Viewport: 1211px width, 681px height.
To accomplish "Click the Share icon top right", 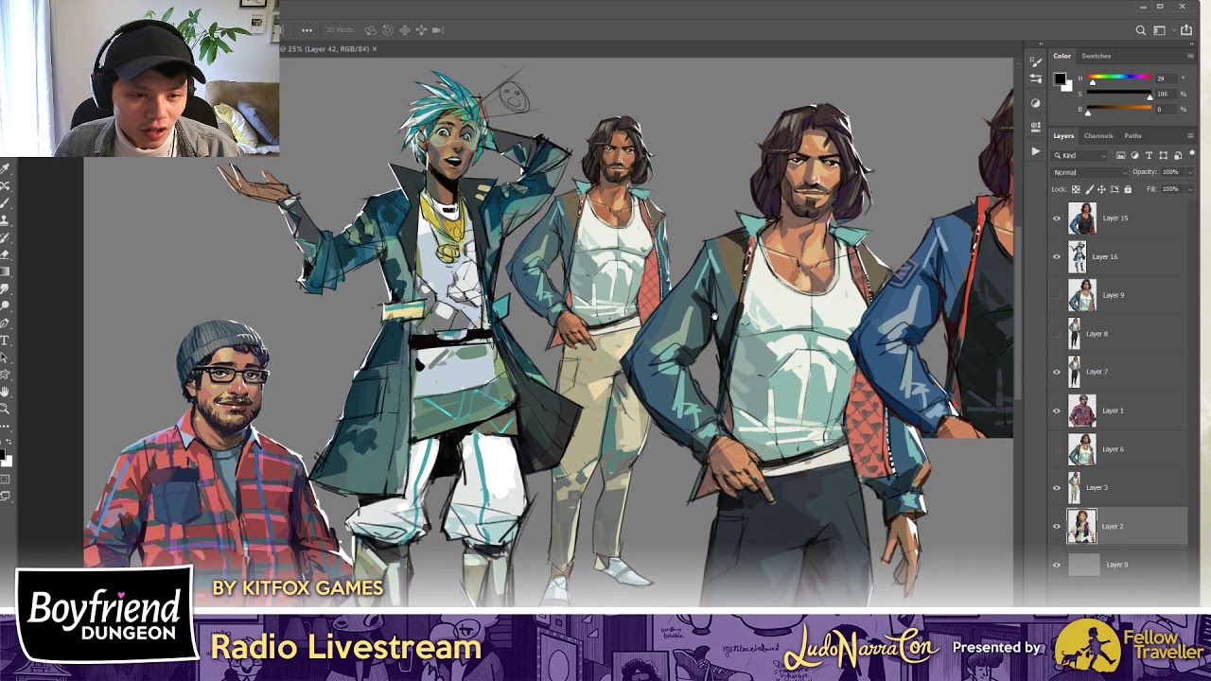I will click(1186, 30).
